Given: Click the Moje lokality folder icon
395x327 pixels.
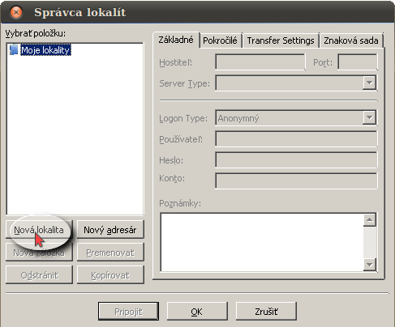Looking at the screenshot, I should coord(14,50).
